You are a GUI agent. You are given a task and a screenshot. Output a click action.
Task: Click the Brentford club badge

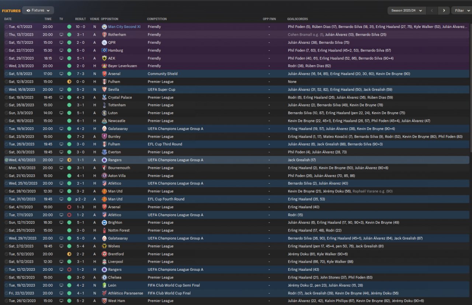tap(104, 254)
